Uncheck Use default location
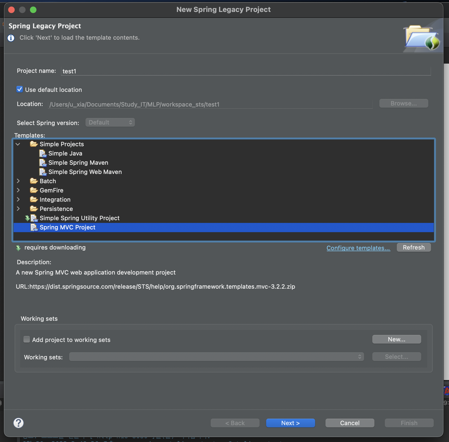Screen dimensions: 449x442 20,89
